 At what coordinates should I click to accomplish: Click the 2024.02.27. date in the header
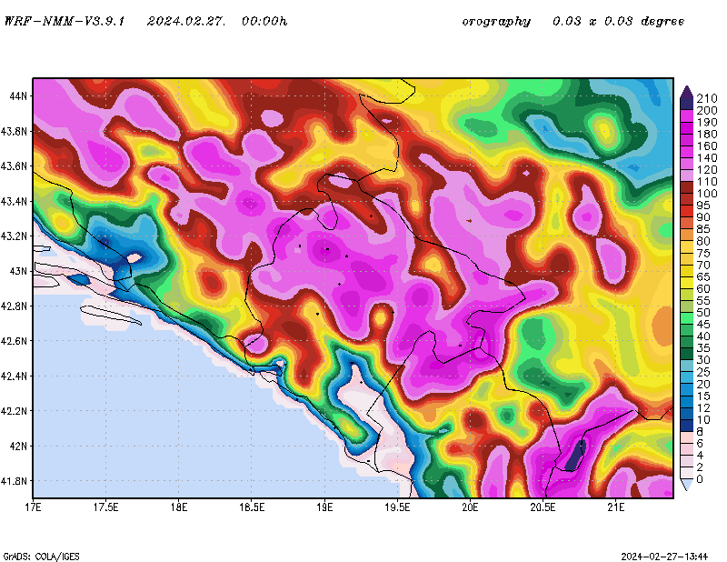tap(186, 21)
